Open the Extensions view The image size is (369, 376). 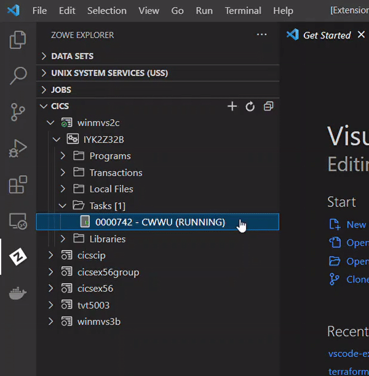18,184
